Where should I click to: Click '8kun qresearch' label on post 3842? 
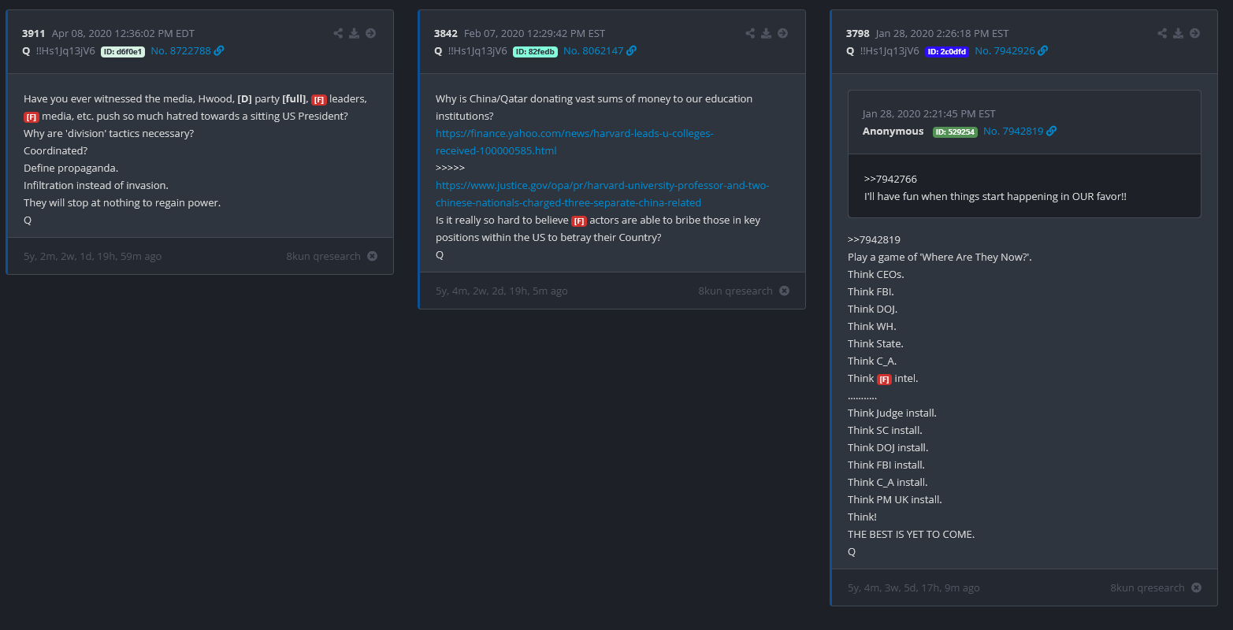[x=736, y=291]
